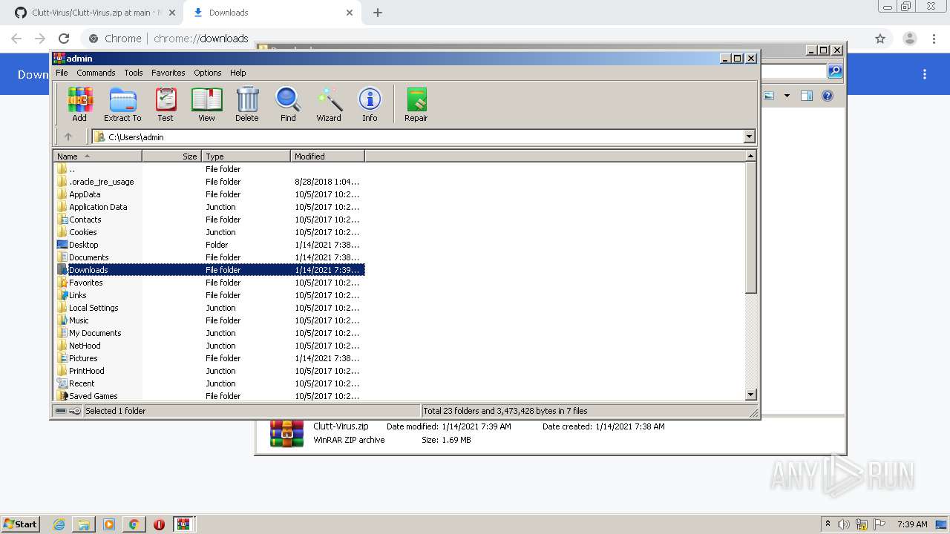Switch to the Downloads Chrome tab
This screenshot has height=534, width=950.
coord(272,13)
